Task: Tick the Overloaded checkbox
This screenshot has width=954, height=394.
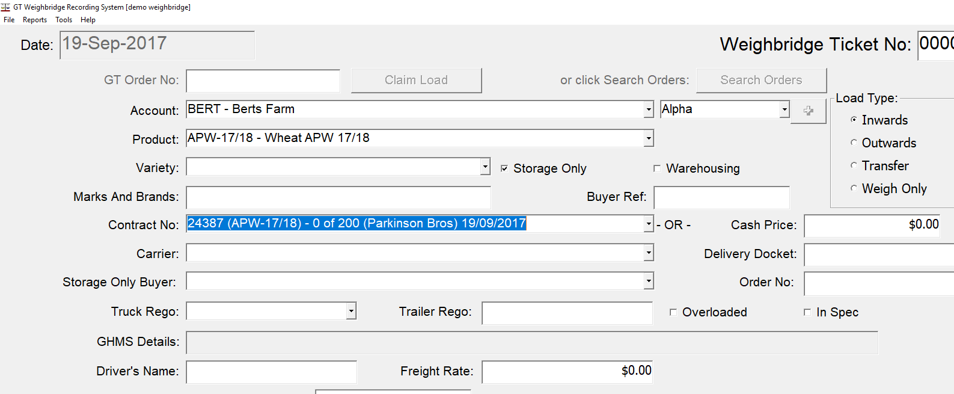Action: (673, 312)
